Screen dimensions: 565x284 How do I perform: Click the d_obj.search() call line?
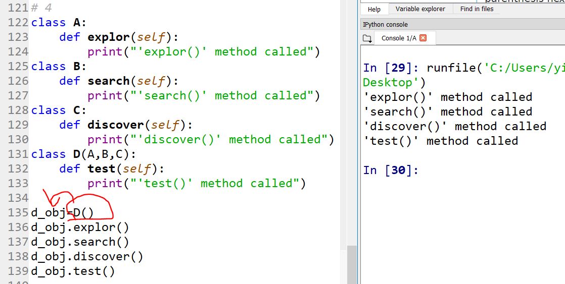tap(80, 242)
